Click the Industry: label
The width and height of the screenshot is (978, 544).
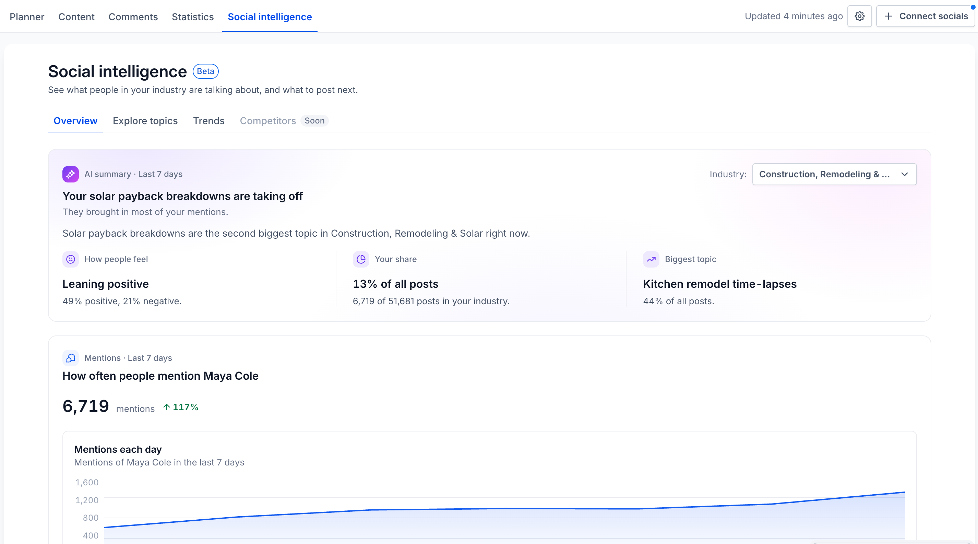click(x=728, y=174)
